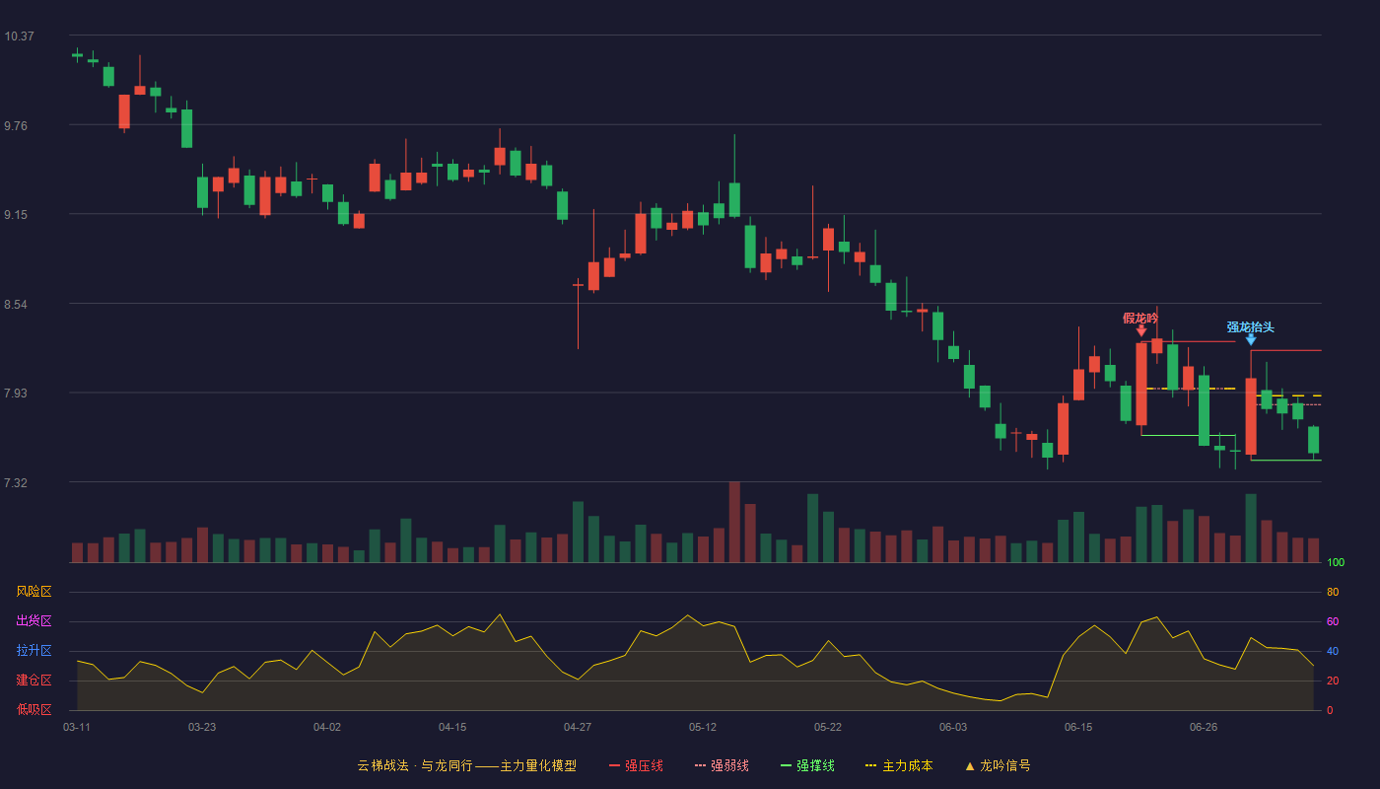
Task: Click the red 假龙吟 signal arrow
Action: (x=1141, y=330)
